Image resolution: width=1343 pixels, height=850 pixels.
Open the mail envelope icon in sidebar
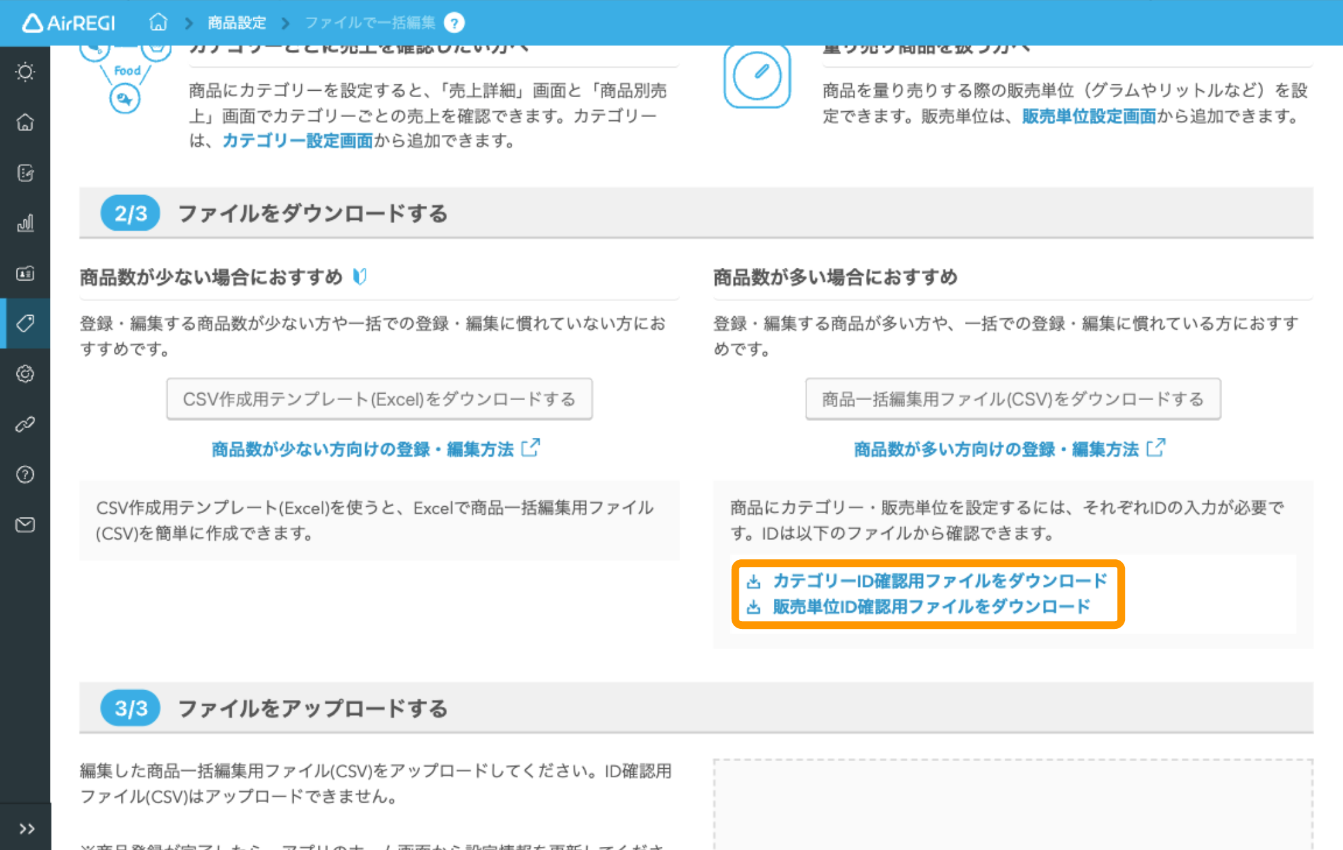coord(25,525)
